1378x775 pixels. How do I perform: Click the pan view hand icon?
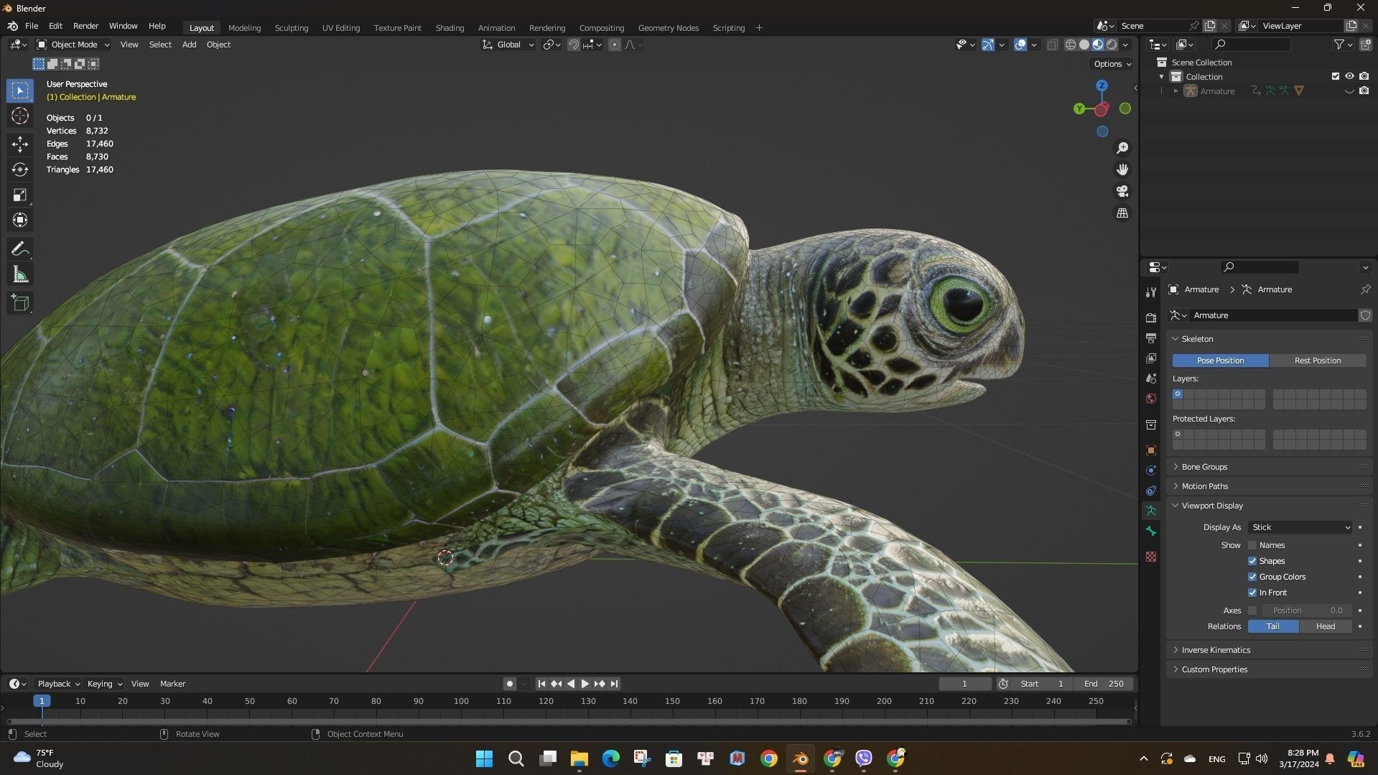[1122, 170]
